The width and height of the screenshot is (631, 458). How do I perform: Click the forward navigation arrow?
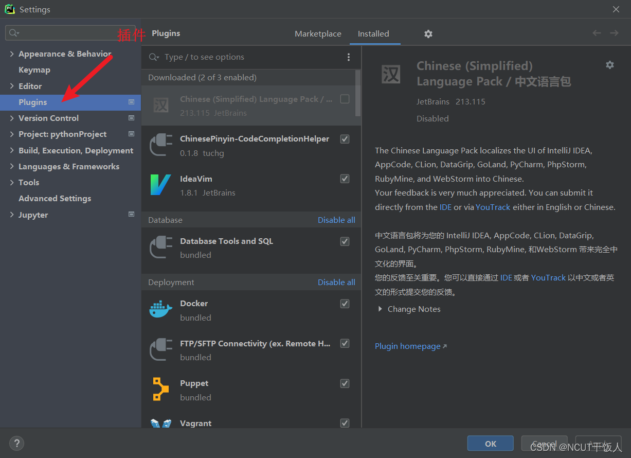click(x=614, y=33)
